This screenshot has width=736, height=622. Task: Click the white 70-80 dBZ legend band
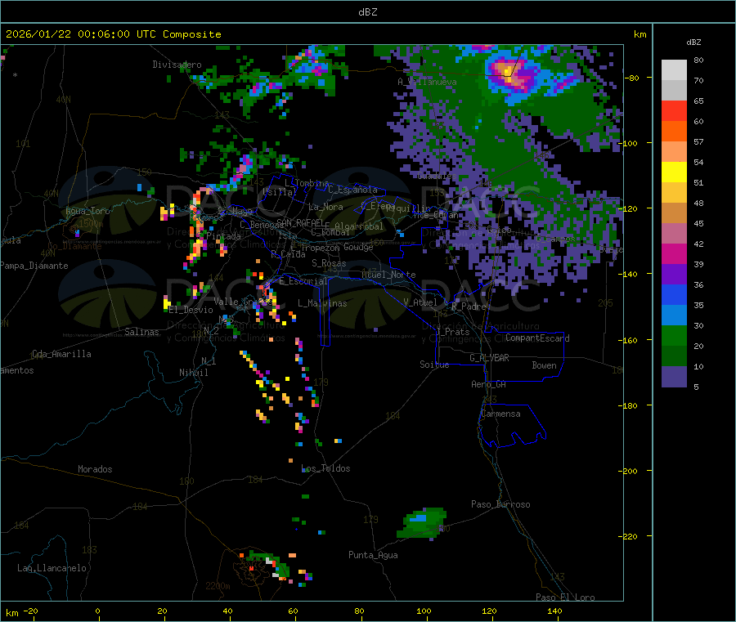(x=674, y=70)
